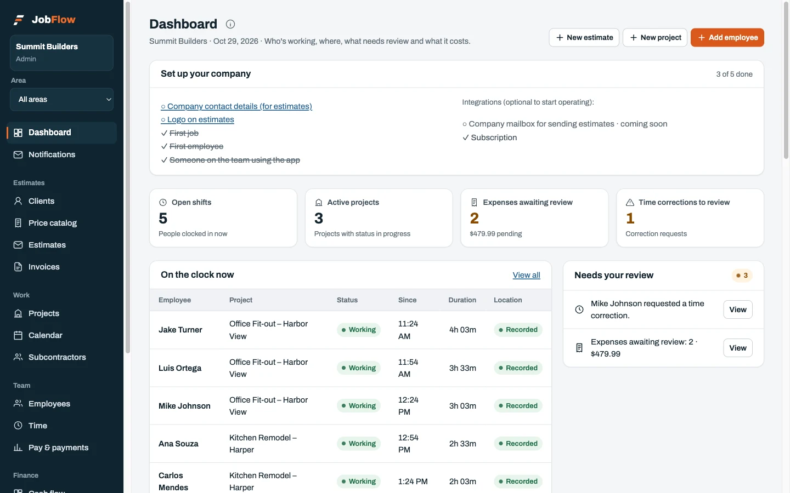Screen dimensions: 790x493
Task: Click the Invoices file icon
Action: pos(18,267)
